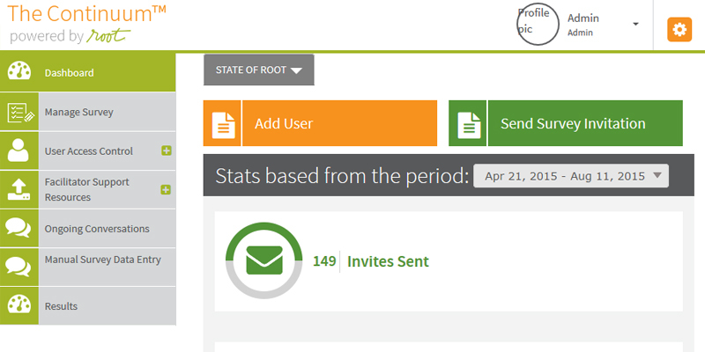
Task: Click the Facilitator Support upload icon
Action: (19, 189)
